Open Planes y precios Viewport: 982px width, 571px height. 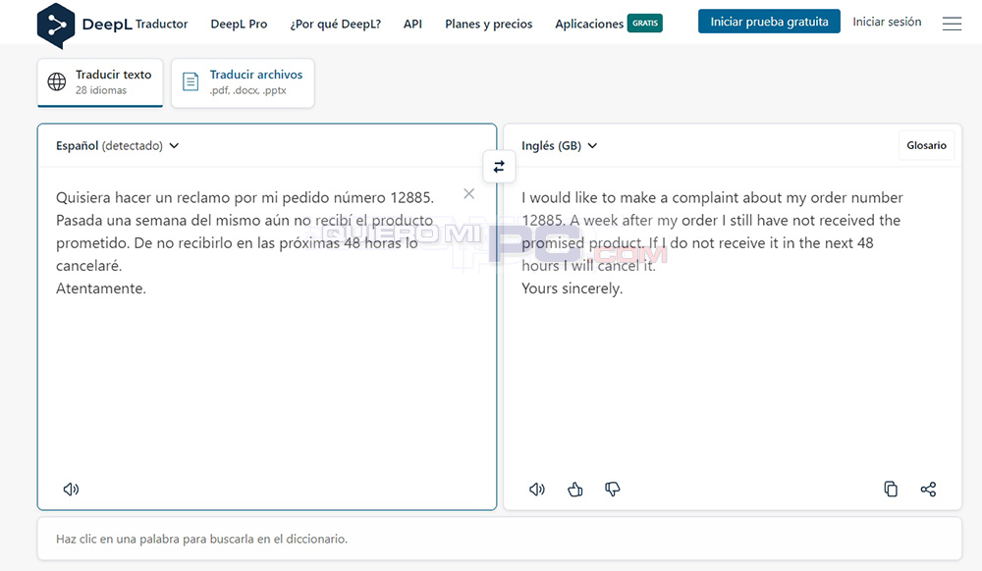488,24
